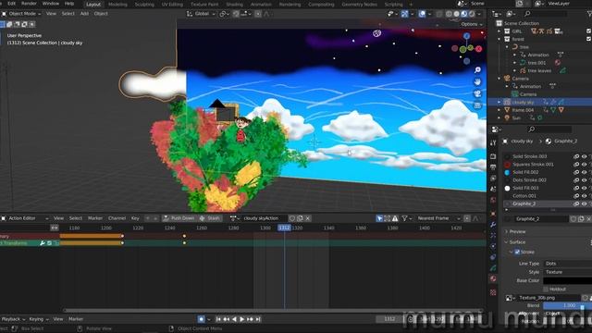Image resolution: width=592 pixels, height=333 pixels.
Task: Click the zoom magnifier icon in viewport
Action: tap(477, 70)
